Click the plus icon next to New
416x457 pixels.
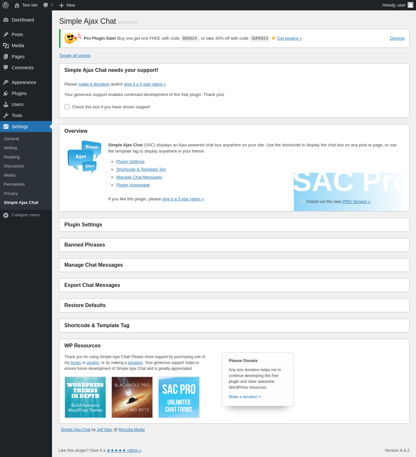62,5
